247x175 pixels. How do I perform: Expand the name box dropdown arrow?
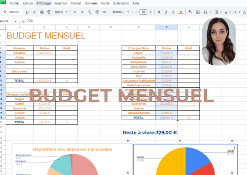[16, 21]
